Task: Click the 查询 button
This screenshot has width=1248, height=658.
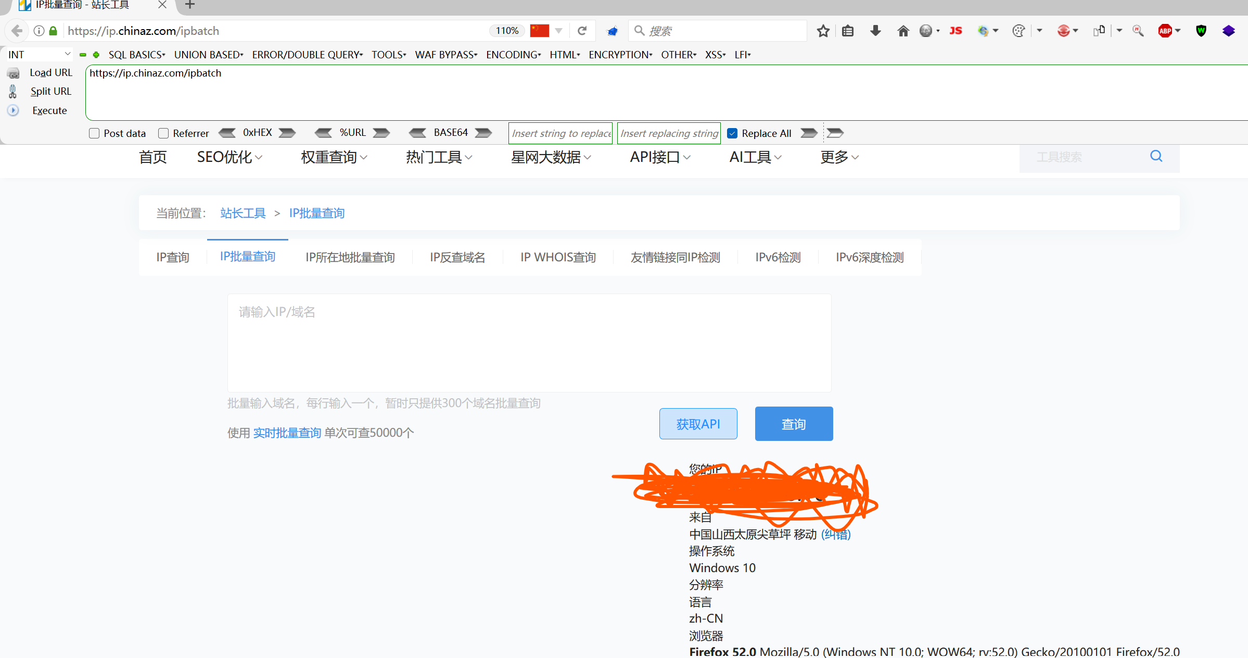Action: (x=794, y=424)
